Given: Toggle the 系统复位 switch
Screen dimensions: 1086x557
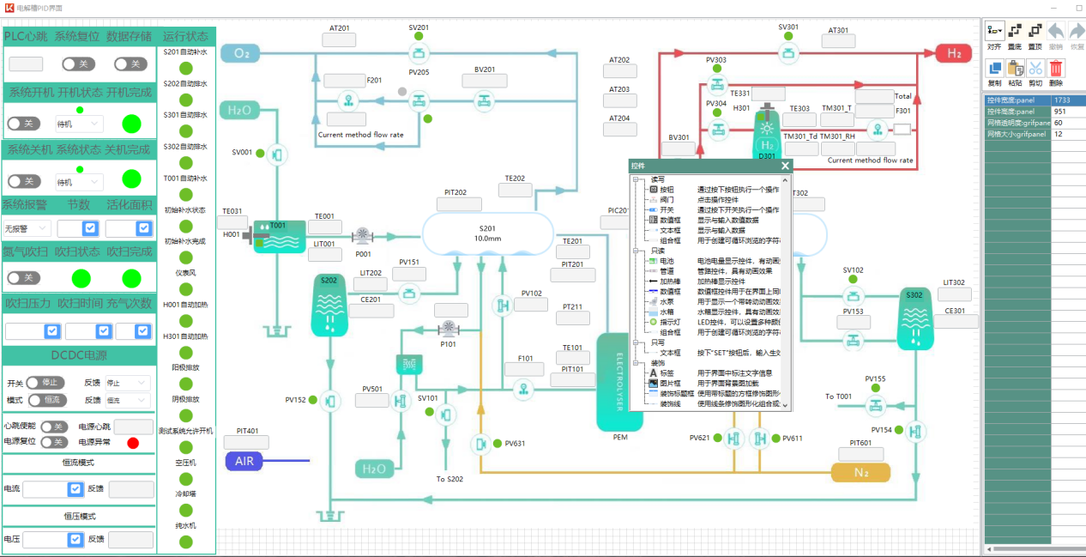Looking at the screenshot, I should click(x=78, y=64).
